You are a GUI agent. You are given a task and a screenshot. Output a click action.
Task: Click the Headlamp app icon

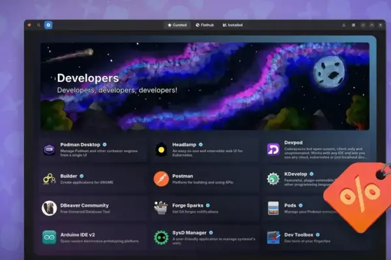(x=162, y=149)
